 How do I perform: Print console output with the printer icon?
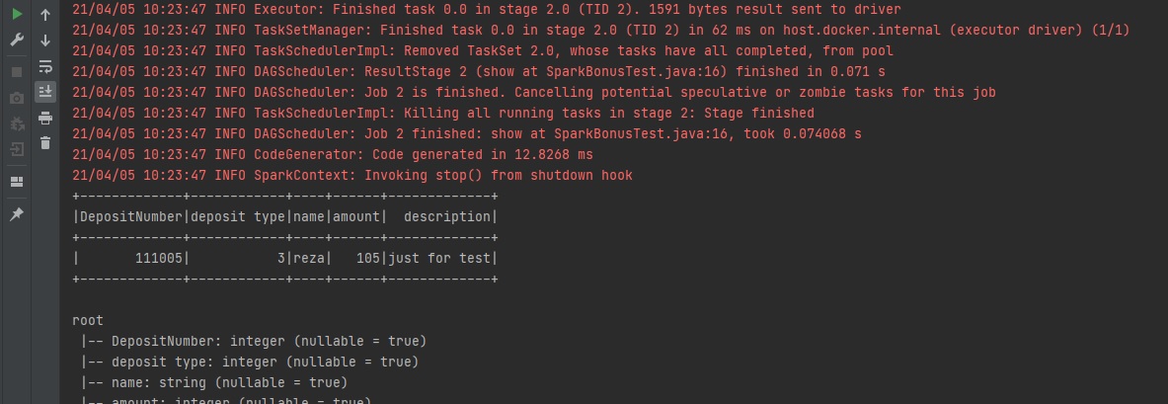[x=45, y=119]
